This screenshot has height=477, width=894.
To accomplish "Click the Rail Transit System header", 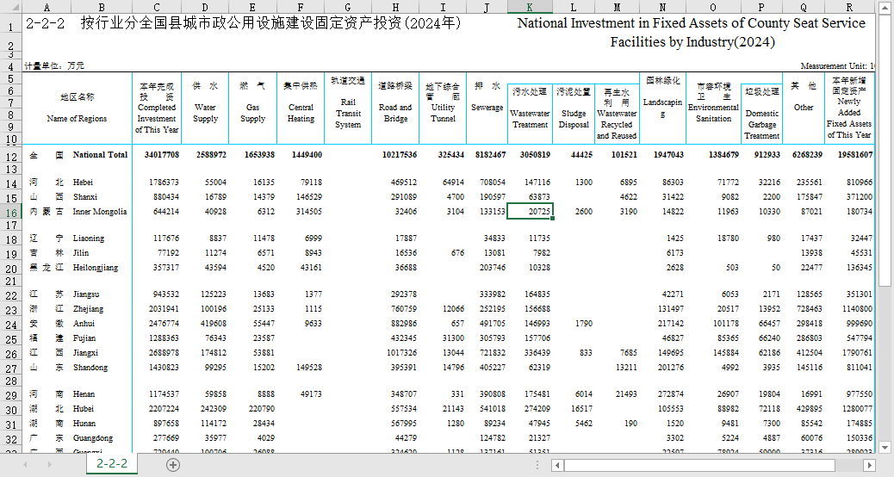I will (x=348, y=108).
